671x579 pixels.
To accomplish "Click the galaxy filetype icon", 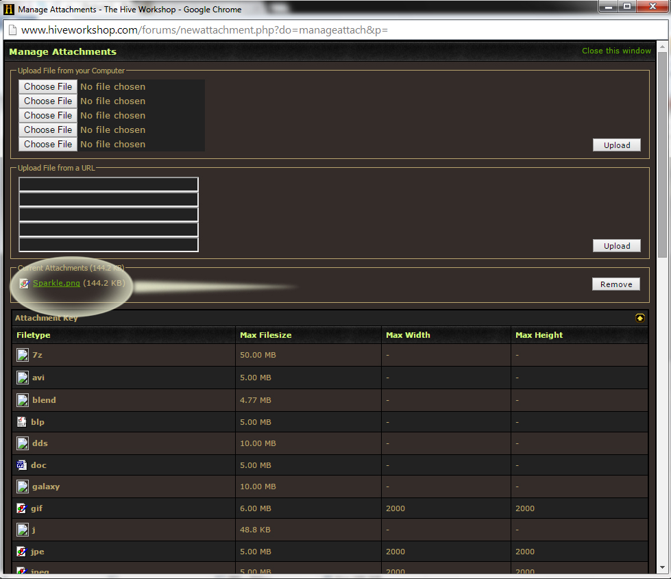I will point(22,486).
